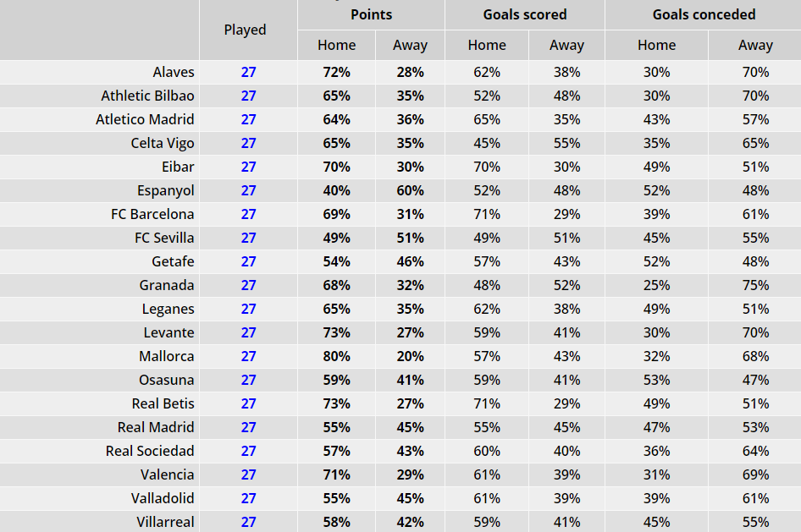Select Eibar's 70% home goals scored cell
The height and width of the screenshot is (532, 801).
point(487,167)
